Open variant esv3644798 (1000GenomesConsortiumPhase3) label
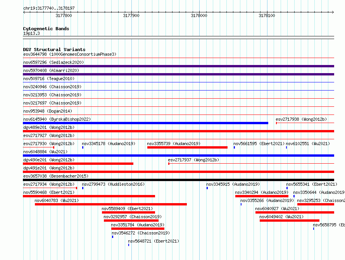The image size is (345, 260). [x=69, y=55]
